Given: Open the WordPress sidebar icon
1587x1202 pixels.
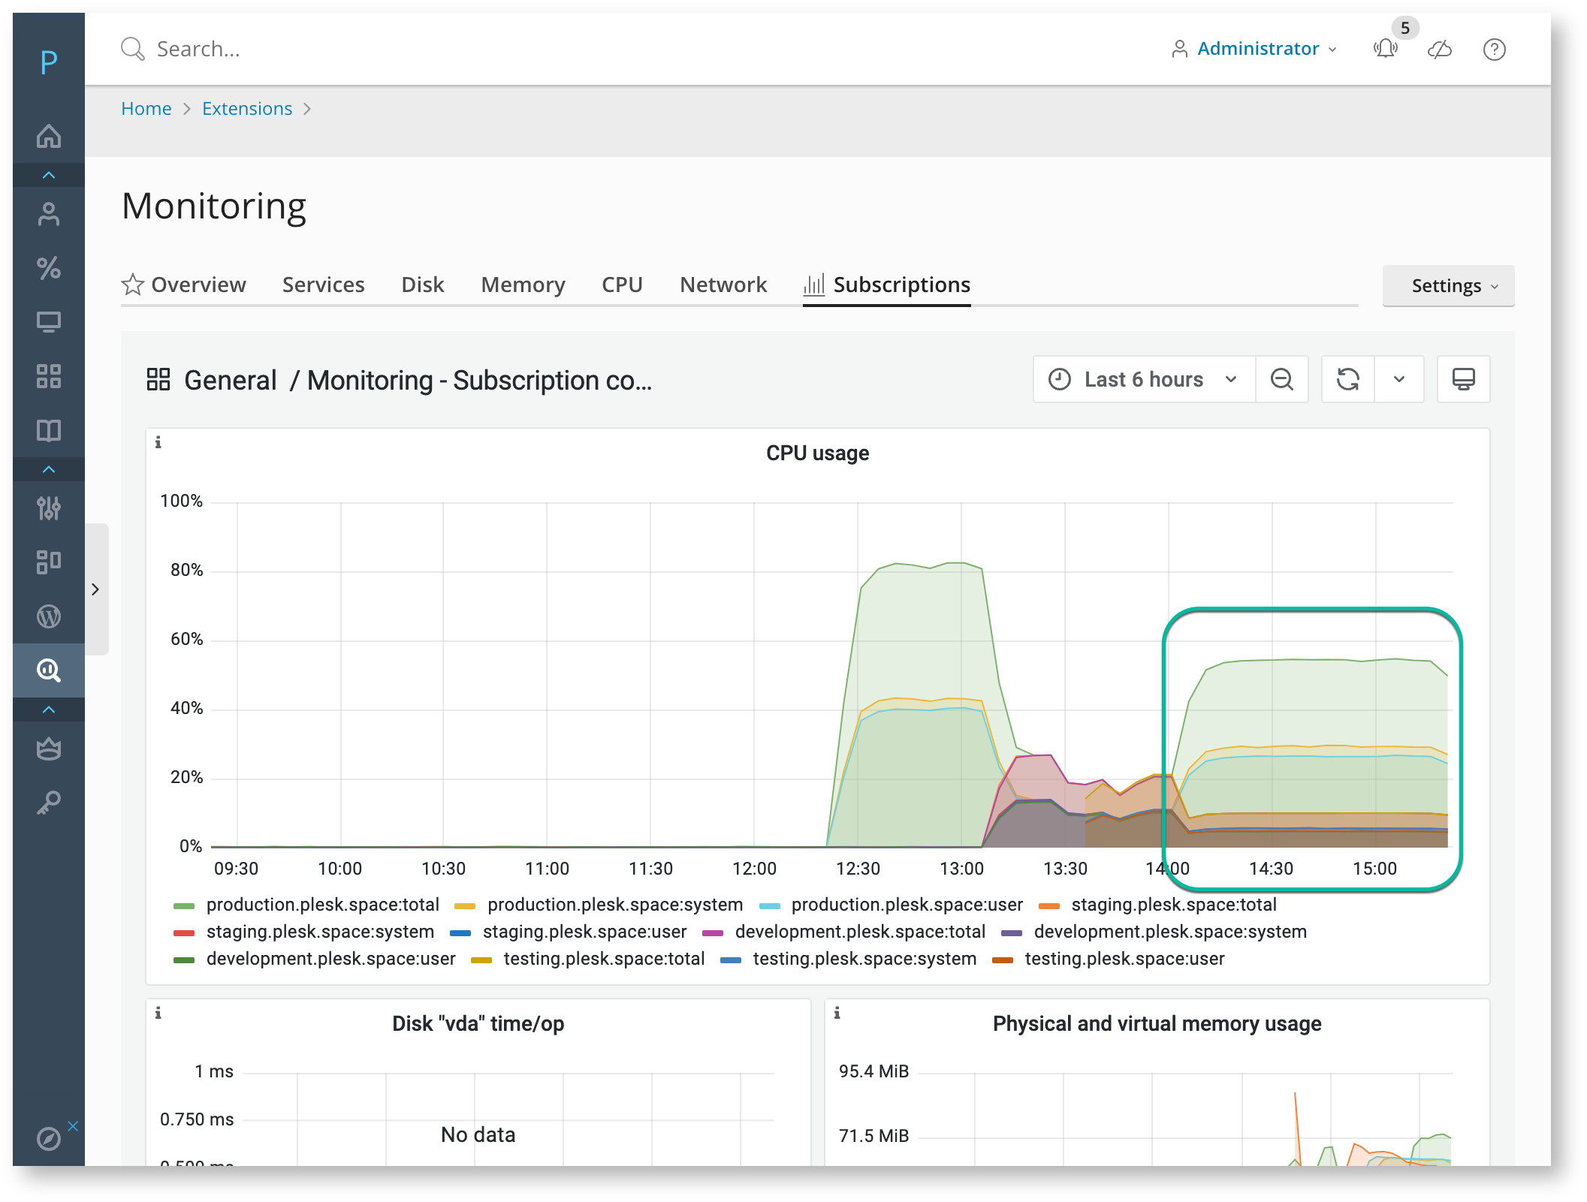Looking at the screenshot, I should tap(49, 616).
